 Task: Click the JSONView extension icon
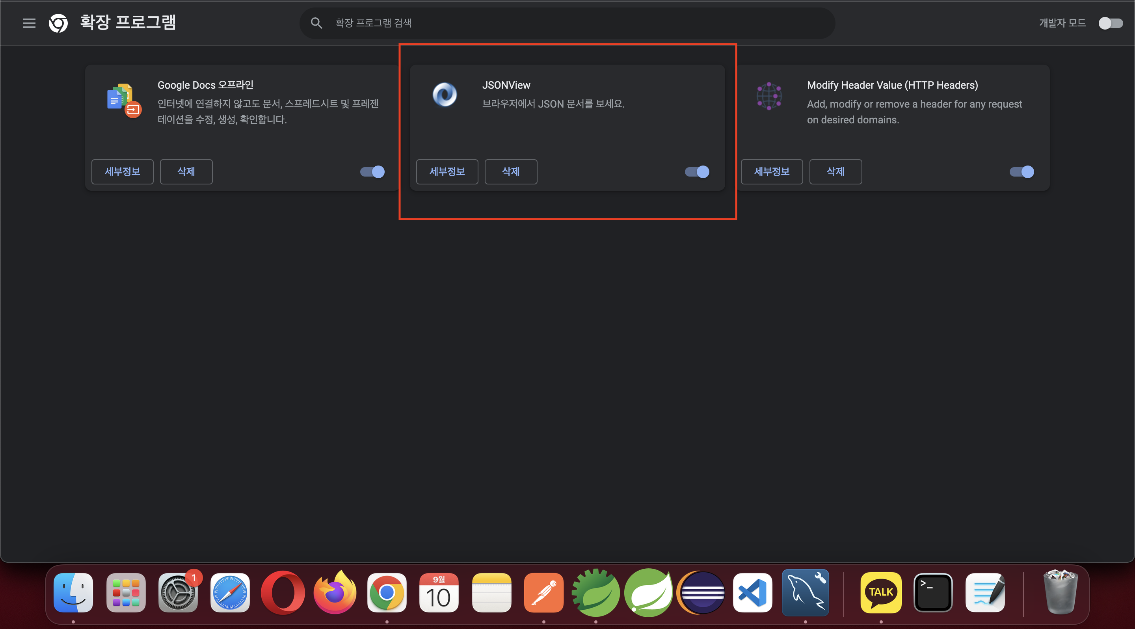click(445, 95)
